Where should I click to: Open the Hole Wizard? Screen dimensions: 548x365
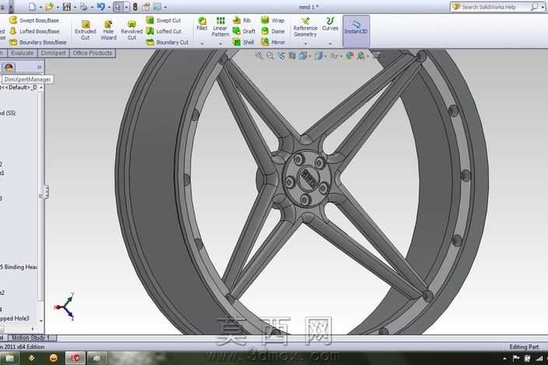coord(108,30)
